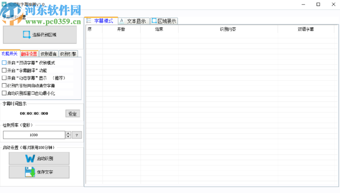Click the 识别内容 column header
340x193 pixels.
[x=228, y=29]
